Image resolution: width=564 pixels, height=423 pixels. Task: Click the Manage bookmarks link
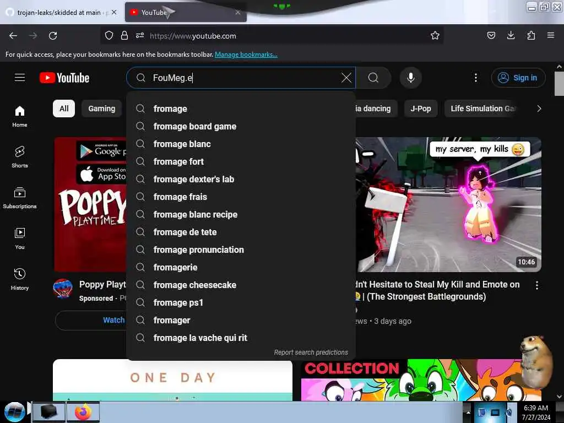tap(246, 55)
